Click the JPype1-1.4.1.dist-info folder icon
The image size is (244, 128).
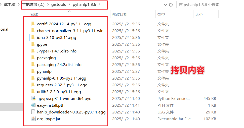(x=33, y=51)
